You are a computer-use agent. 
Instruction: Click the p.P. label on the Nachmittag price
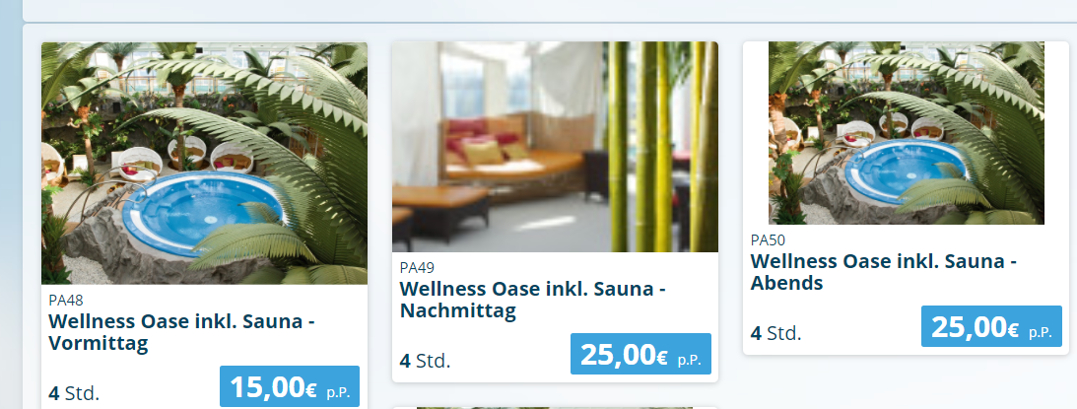(x=689, y=361)
